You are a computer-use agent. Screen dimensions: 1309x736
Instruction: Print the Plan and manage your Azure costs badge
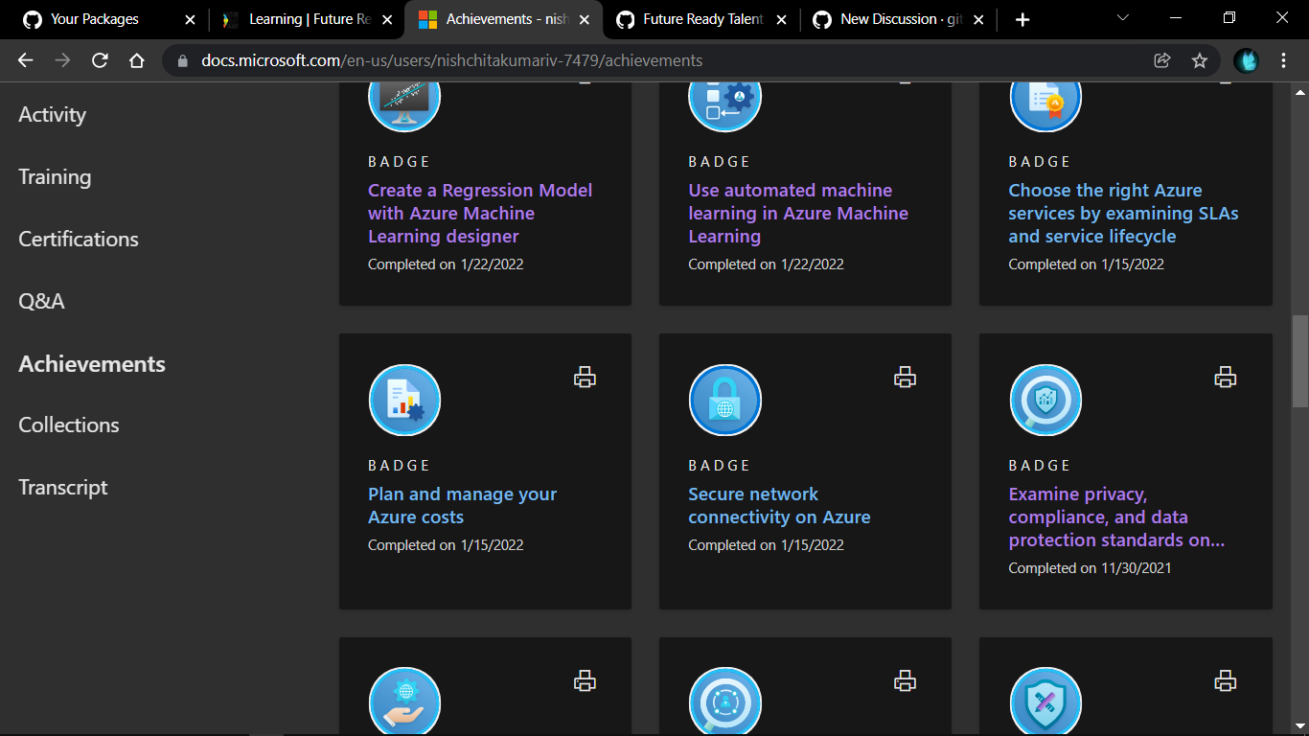point(585,378)
